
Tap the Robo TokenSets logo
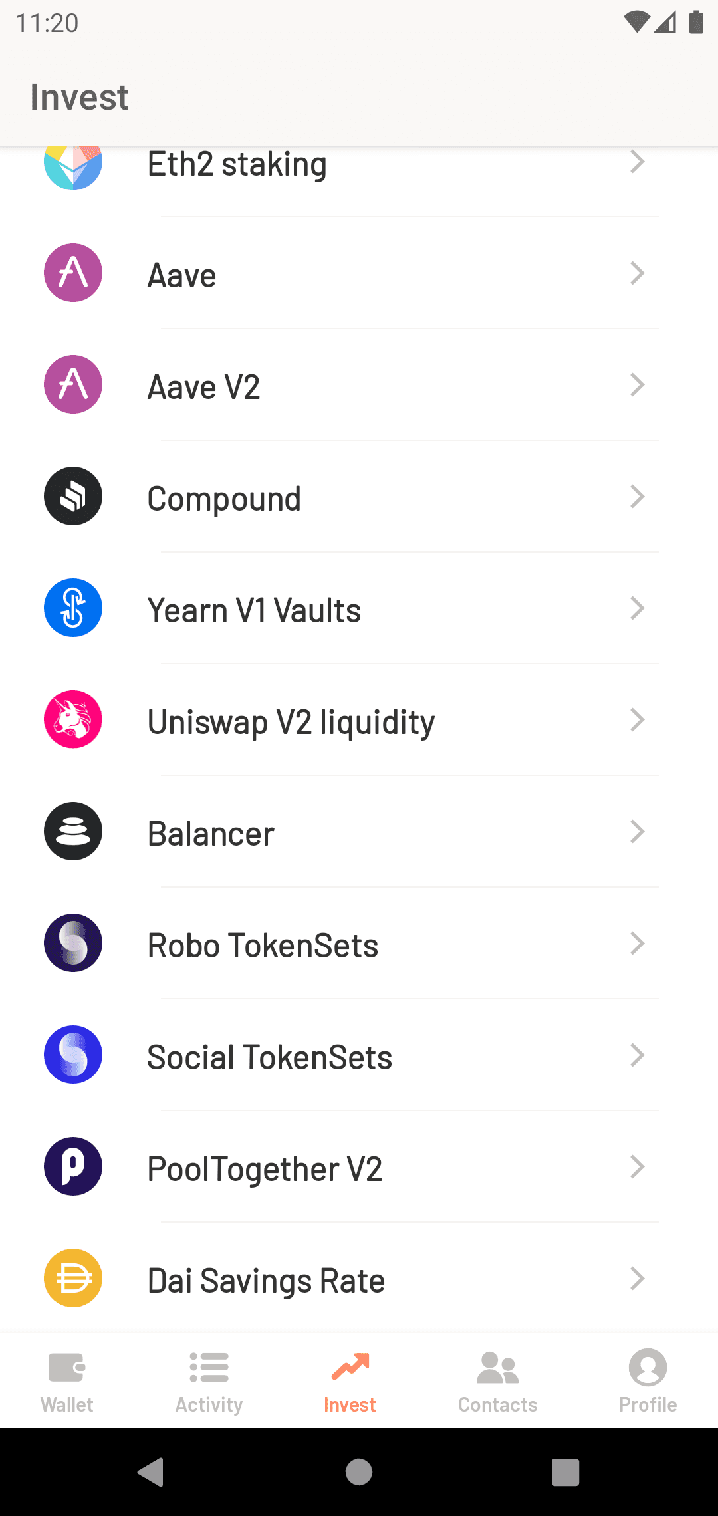(73, 943)
